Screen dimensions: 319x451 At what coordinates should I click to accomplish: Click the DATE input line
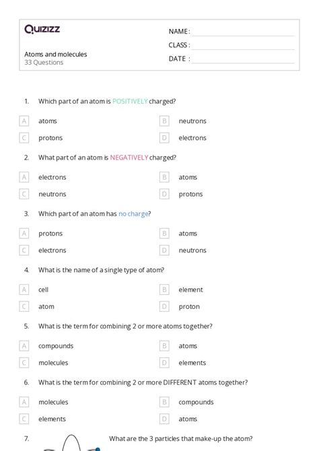click(243, 59)
